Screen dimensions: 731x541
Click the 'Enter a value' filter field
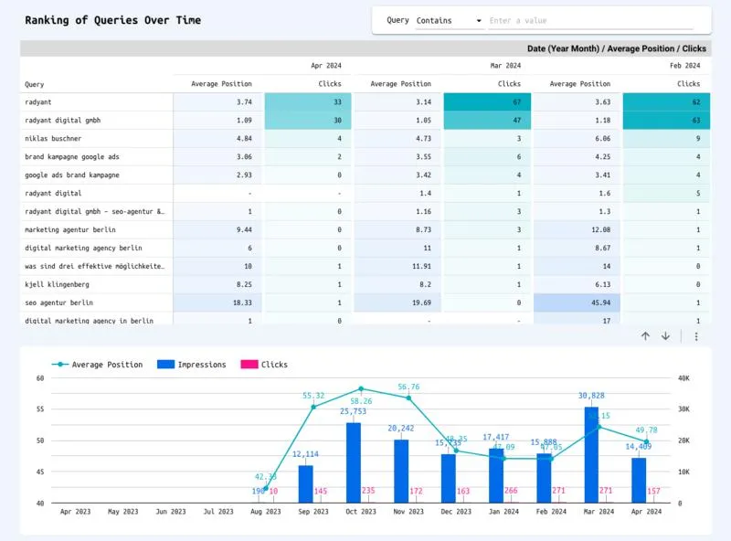(x=594, y=20)
